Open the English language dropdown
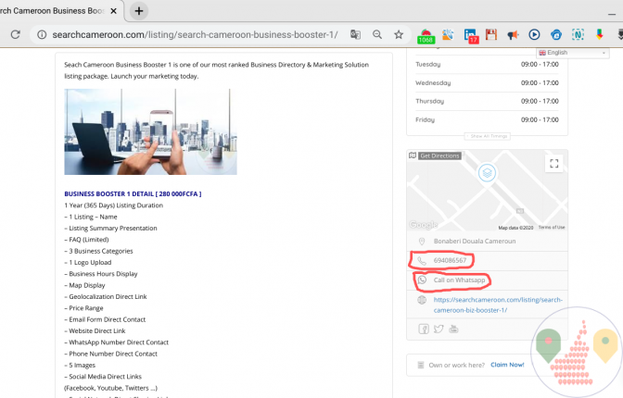This screenshot has width=623, height=398. coord(572,53)
